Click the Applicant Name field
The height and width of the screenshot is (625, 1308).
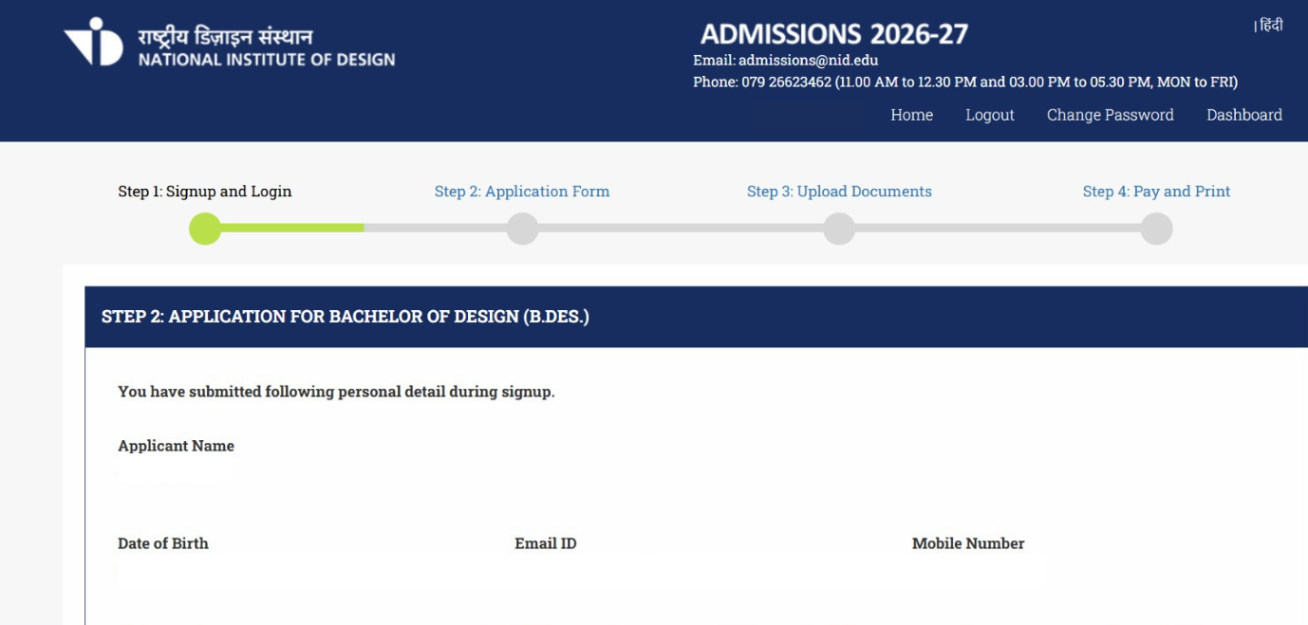point(177,472)
